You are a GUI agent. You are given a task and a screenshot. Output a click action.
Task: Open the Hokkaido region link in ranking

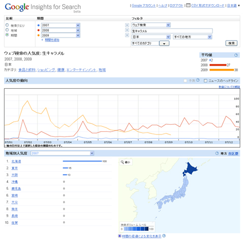click(x=16, y=161)
